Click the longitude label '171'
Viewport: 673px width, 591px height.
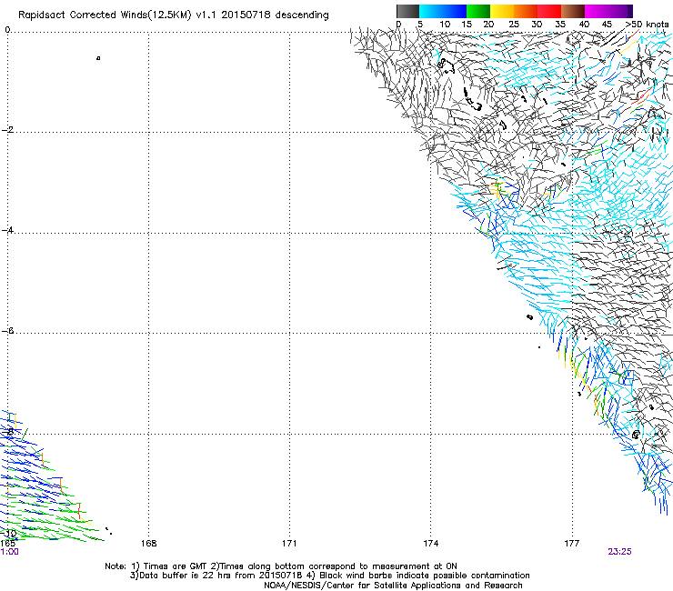[x=289, y=544]
